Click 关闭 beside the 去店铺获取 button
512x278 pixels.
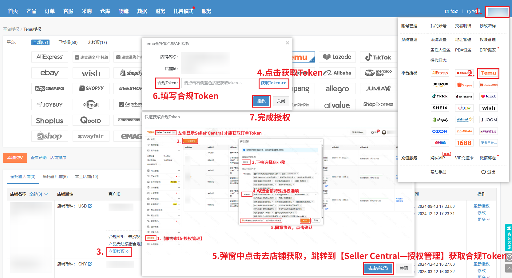point(404,268)
